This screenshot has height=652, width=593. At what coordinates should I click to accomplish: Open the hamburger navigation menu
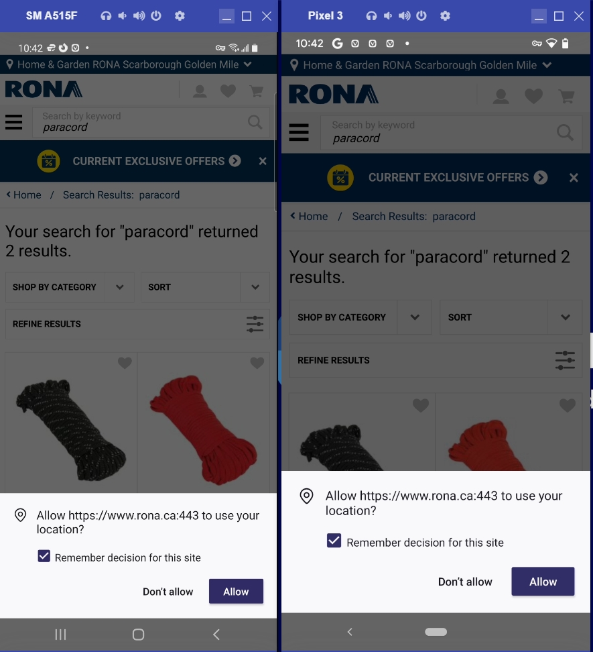point(13,122)
